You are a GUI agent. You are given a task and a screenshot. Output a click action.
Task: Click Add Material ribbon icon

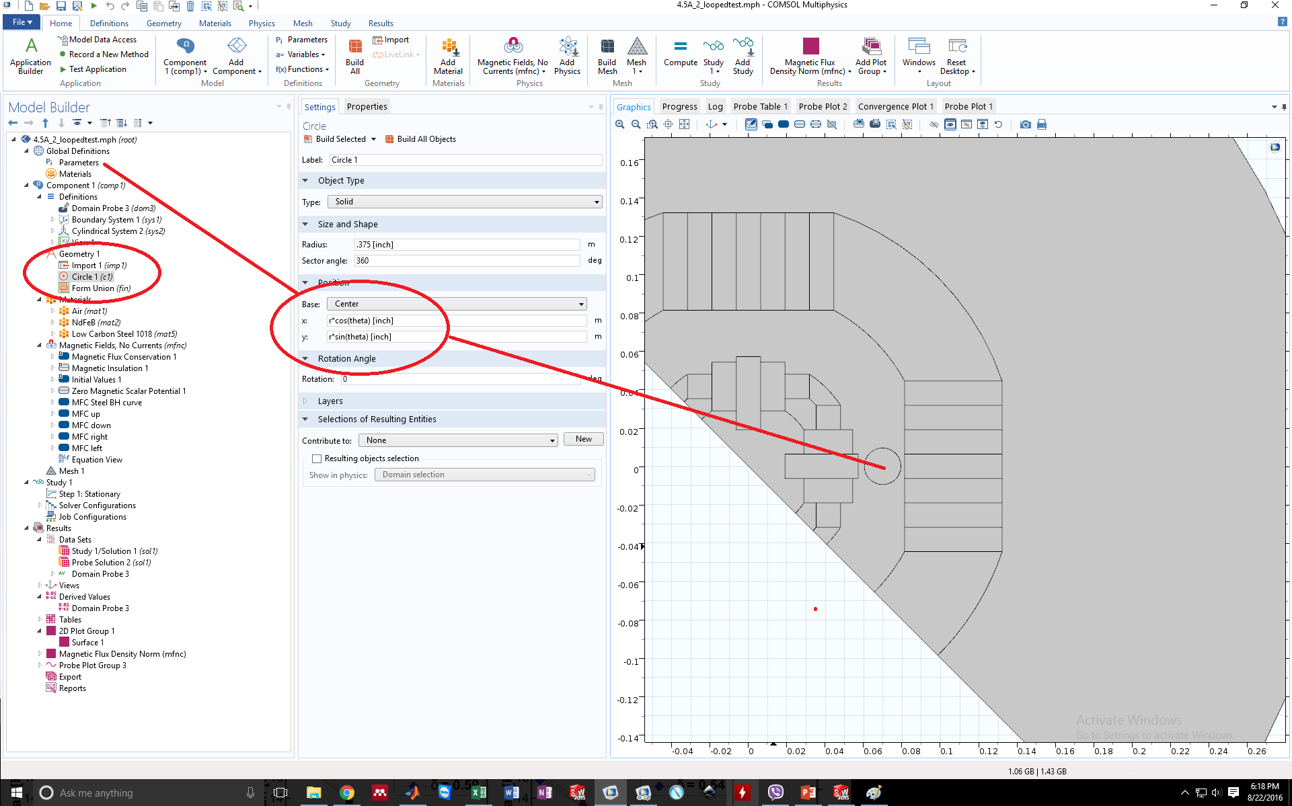click(x=448, y=56)
